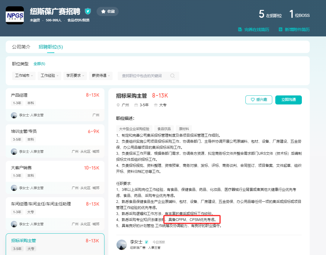Open the 工作城市 dropdown
The width and height of the screenshot is (326, 255).
tap(24, 76)
